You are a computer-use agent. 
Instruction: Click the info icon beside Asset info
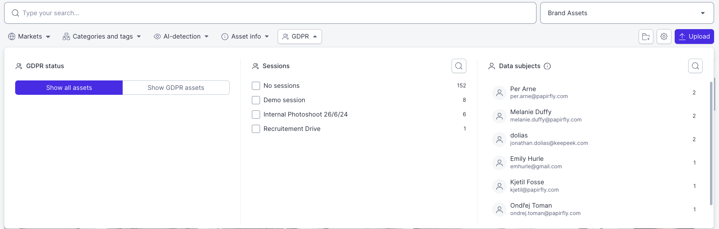tap(225, 37)
